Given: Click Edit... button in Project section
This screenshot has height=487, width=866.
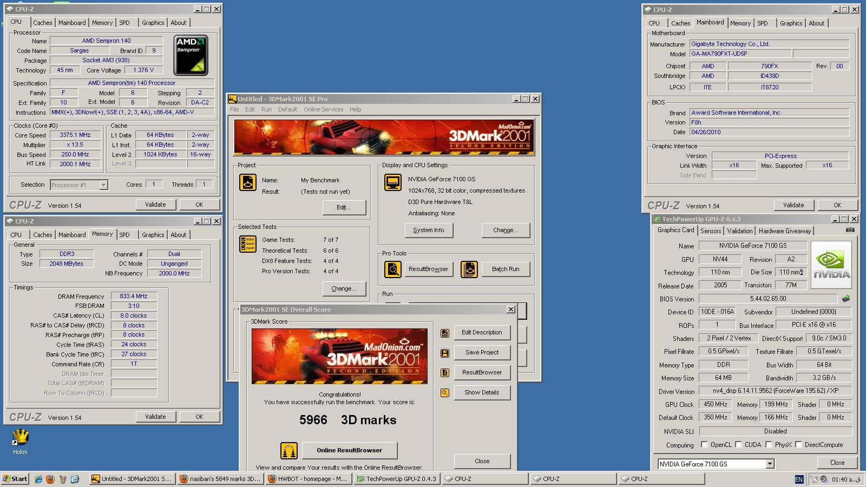Looking at the screenshot, I should pos(344,207).
